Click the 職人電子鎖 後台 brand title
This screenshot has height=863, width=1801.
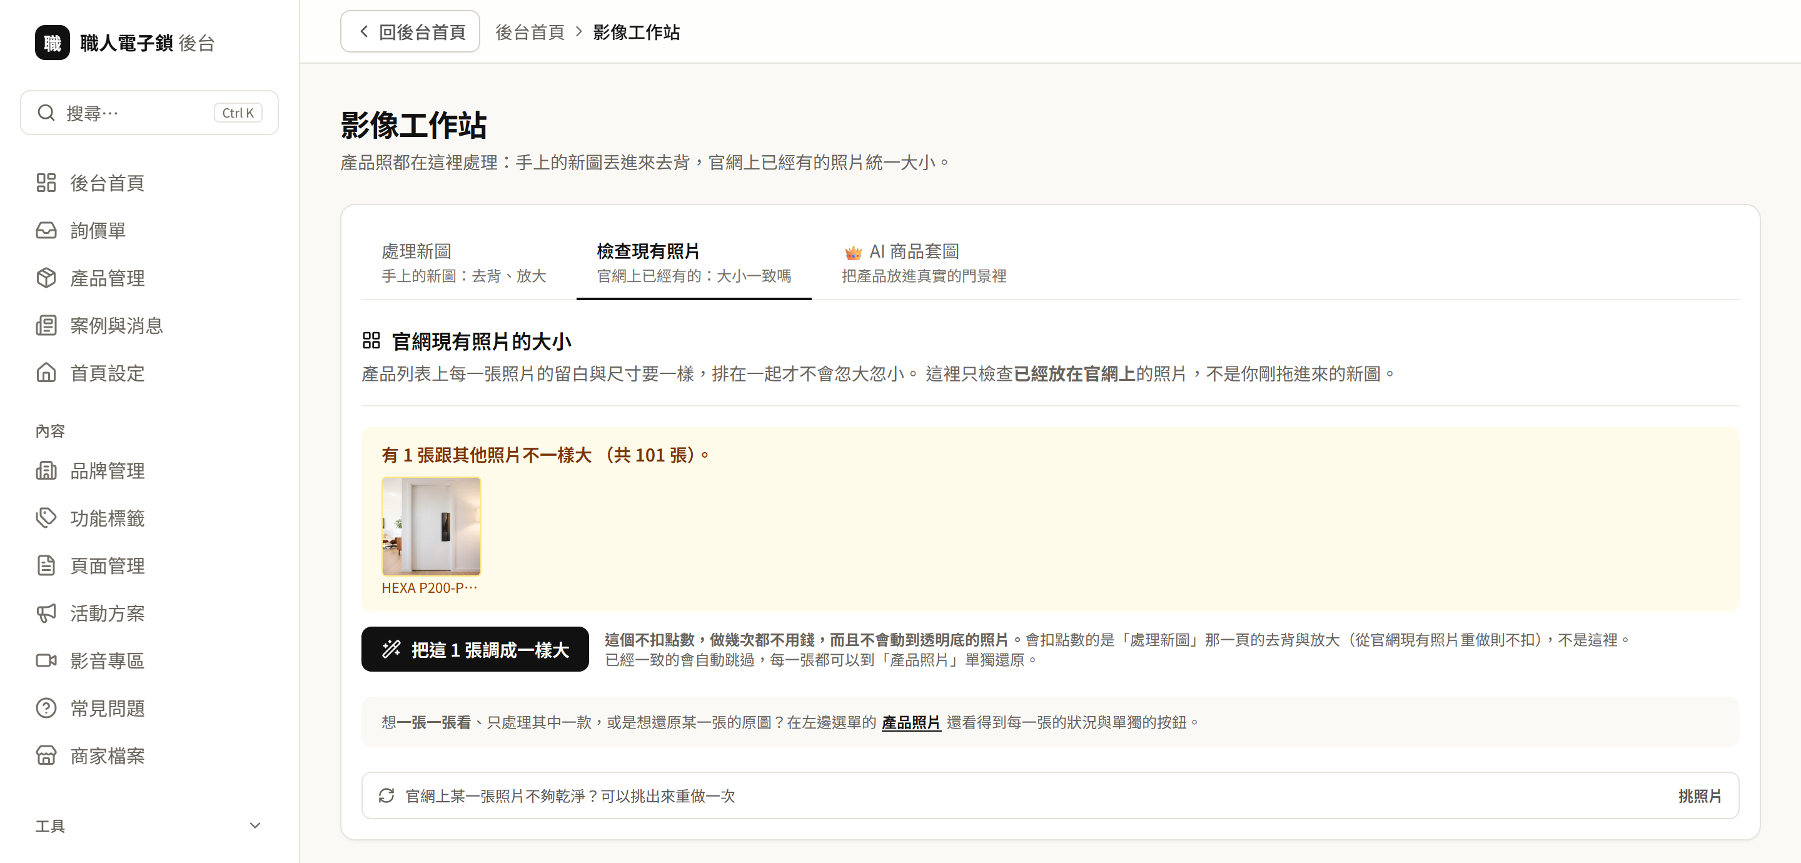click(x=148, y=43)
